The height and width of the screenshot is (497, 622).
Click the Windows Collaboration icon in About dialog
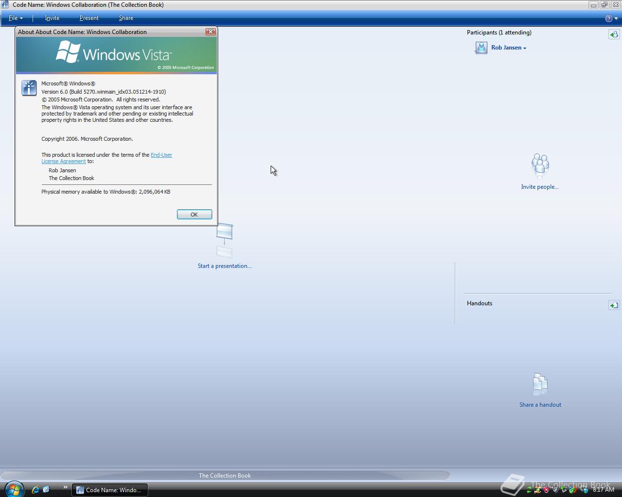(29, 88)
